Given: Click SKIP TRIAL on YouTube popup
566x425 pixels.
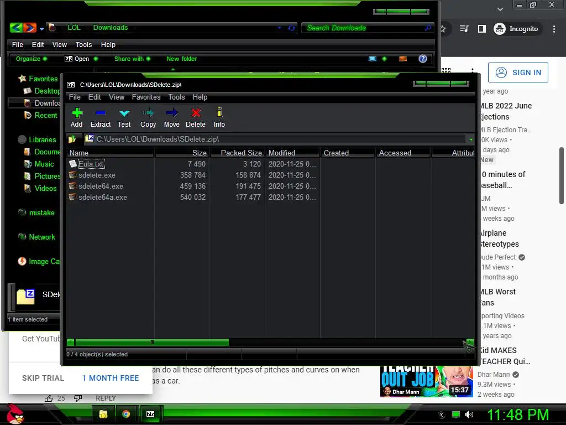Looking at the screenshot, I should click(x=43, y=378).
